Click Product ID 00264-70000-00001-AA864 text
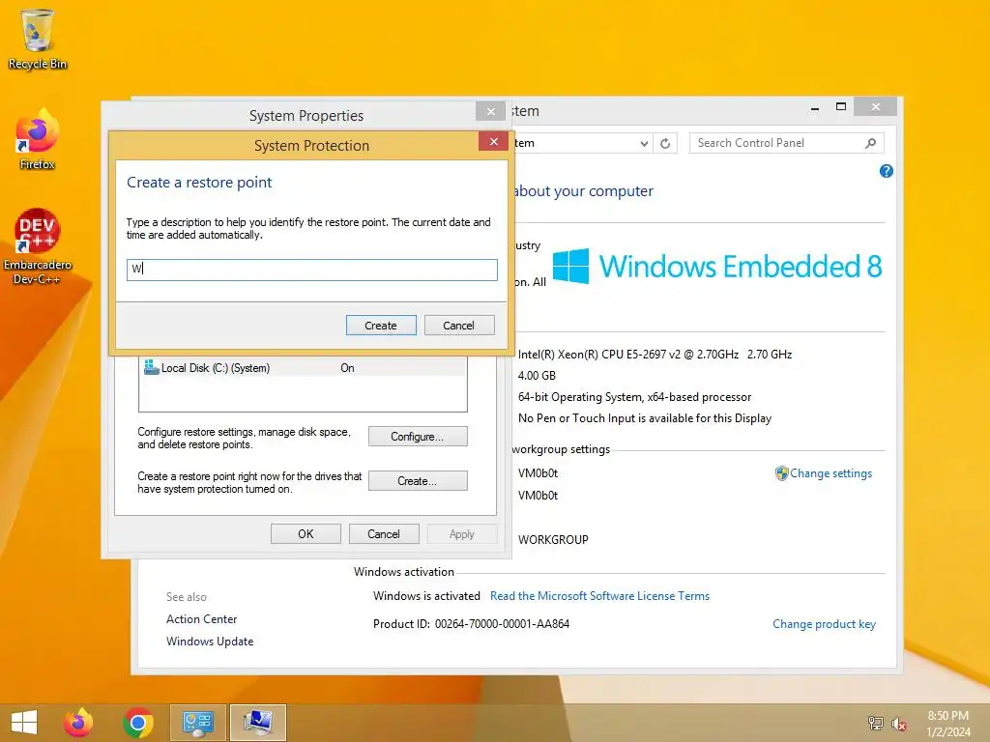 coord(471,624)
